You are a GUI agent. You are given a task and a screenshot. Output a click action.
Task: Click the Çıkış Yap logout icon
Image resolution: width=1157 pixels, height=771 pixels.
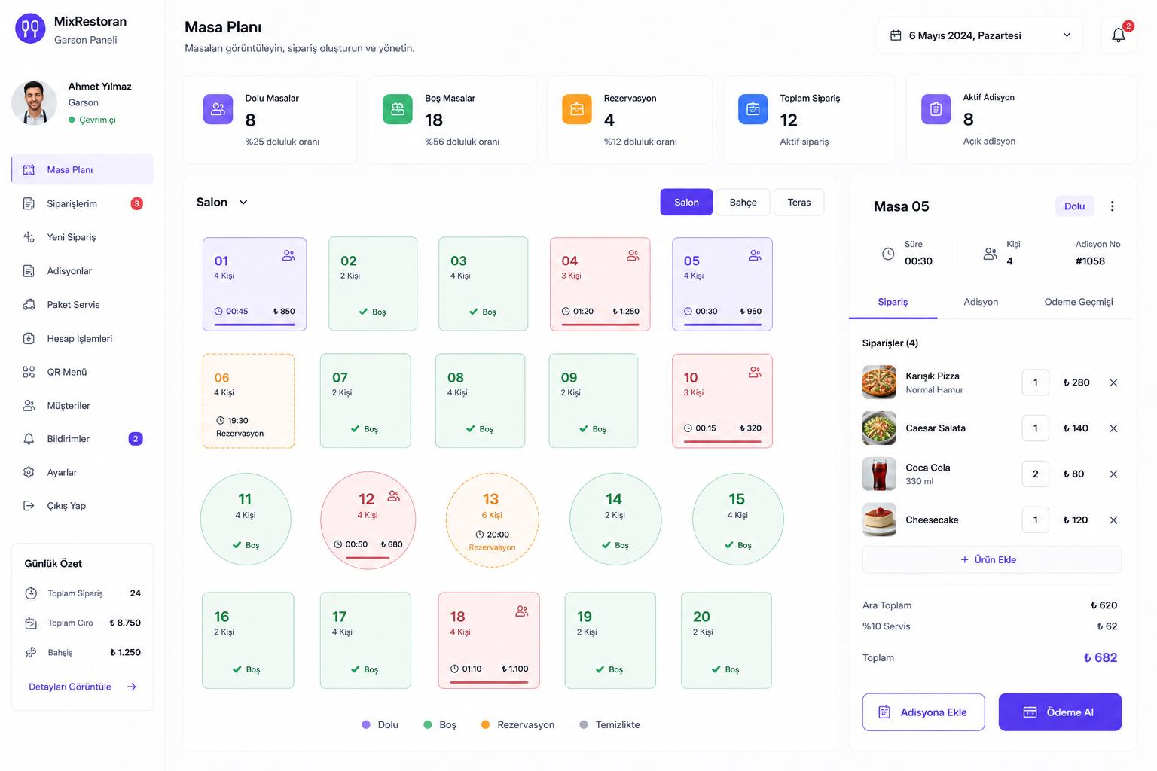click(x=29, y=506)
